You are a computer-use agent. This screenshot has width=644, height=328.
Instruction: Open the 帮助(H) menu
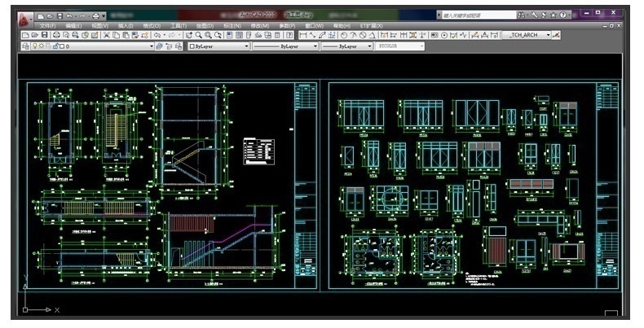(341, 26)
